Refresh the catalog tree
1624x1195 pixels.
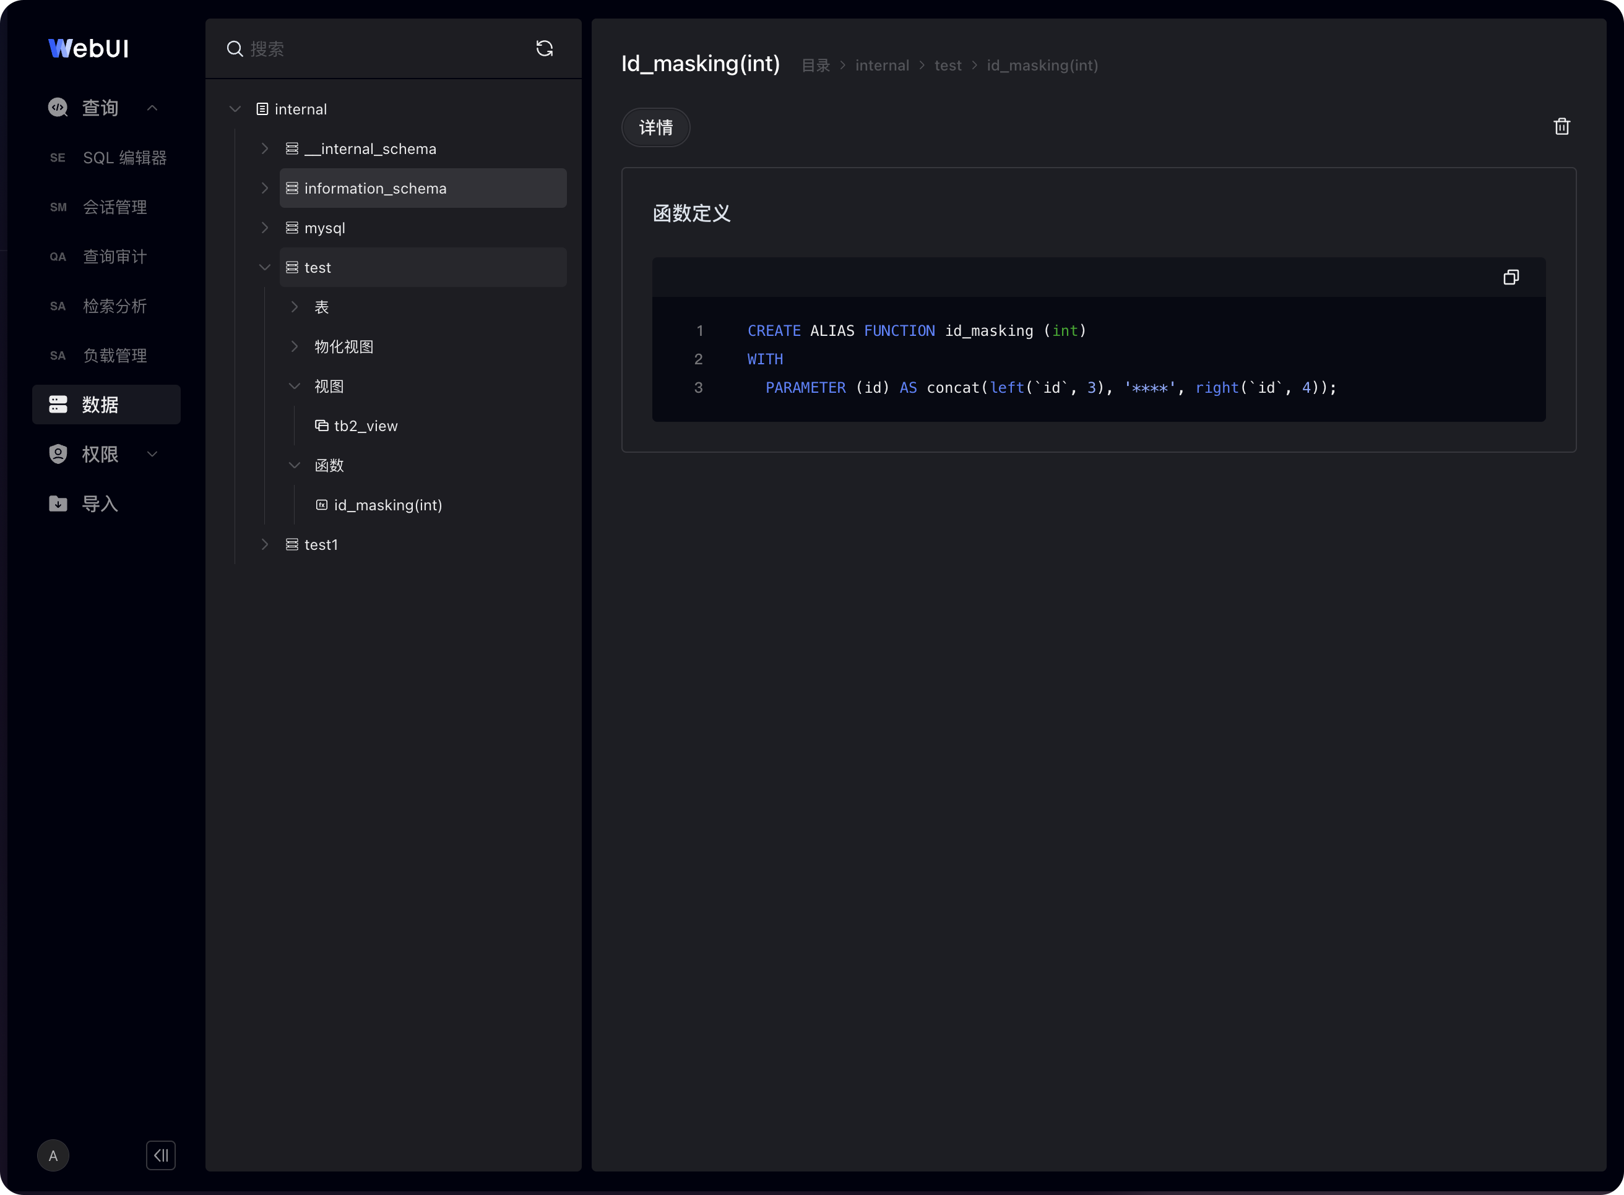[544, 48]
